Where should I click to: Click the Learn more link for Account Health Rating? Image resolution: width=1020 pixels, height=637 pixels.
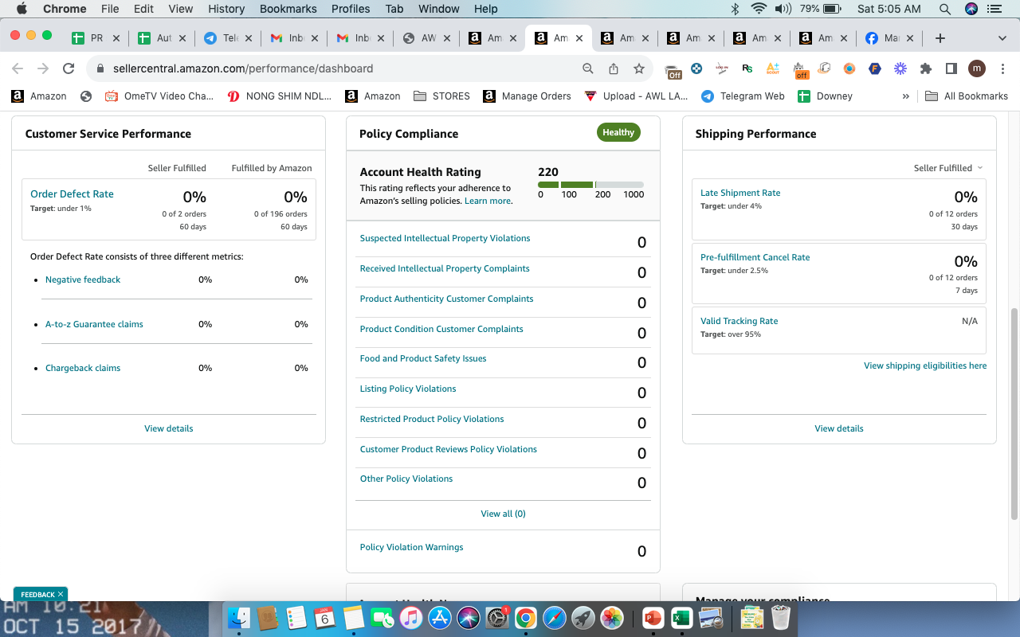(x=488, y=201)
